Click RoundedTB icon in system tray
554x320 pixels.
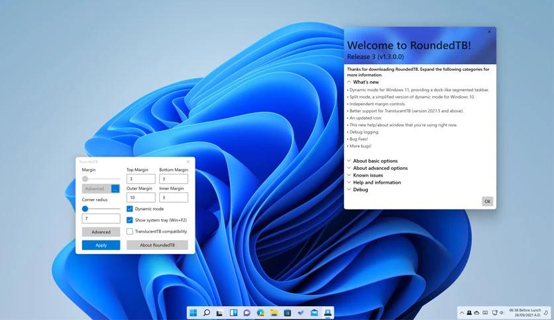click(x=469, y=313)
